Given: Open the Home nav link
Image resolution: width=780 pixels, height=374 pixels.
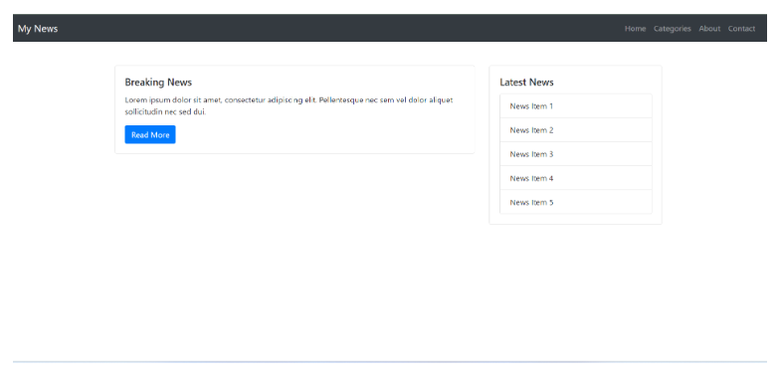Looking at the screenshot, I should [x=635, y=29].
